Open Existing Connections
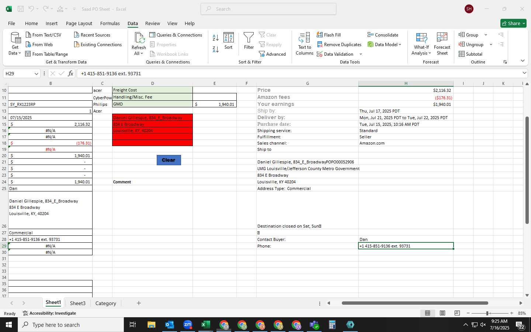 click(x=98, y=44)
